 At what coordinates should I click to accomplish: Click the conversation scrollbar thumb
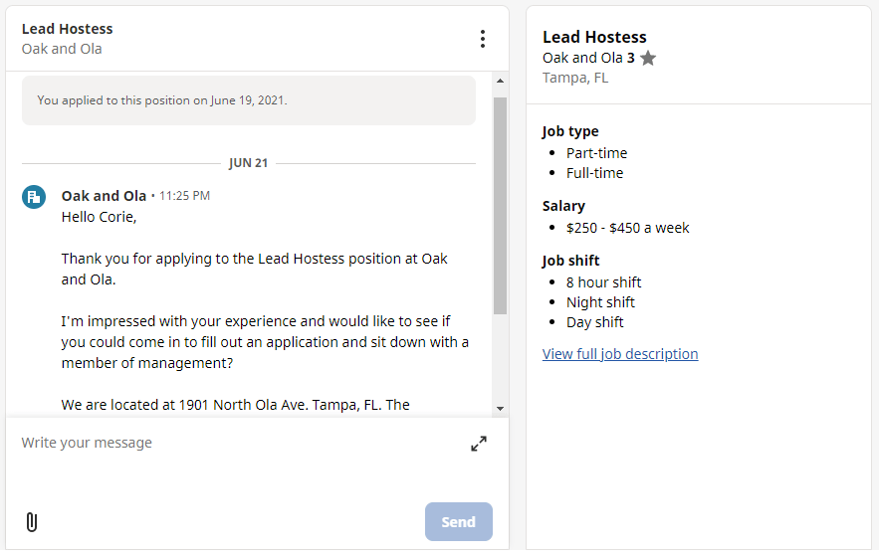coord(500,204)
